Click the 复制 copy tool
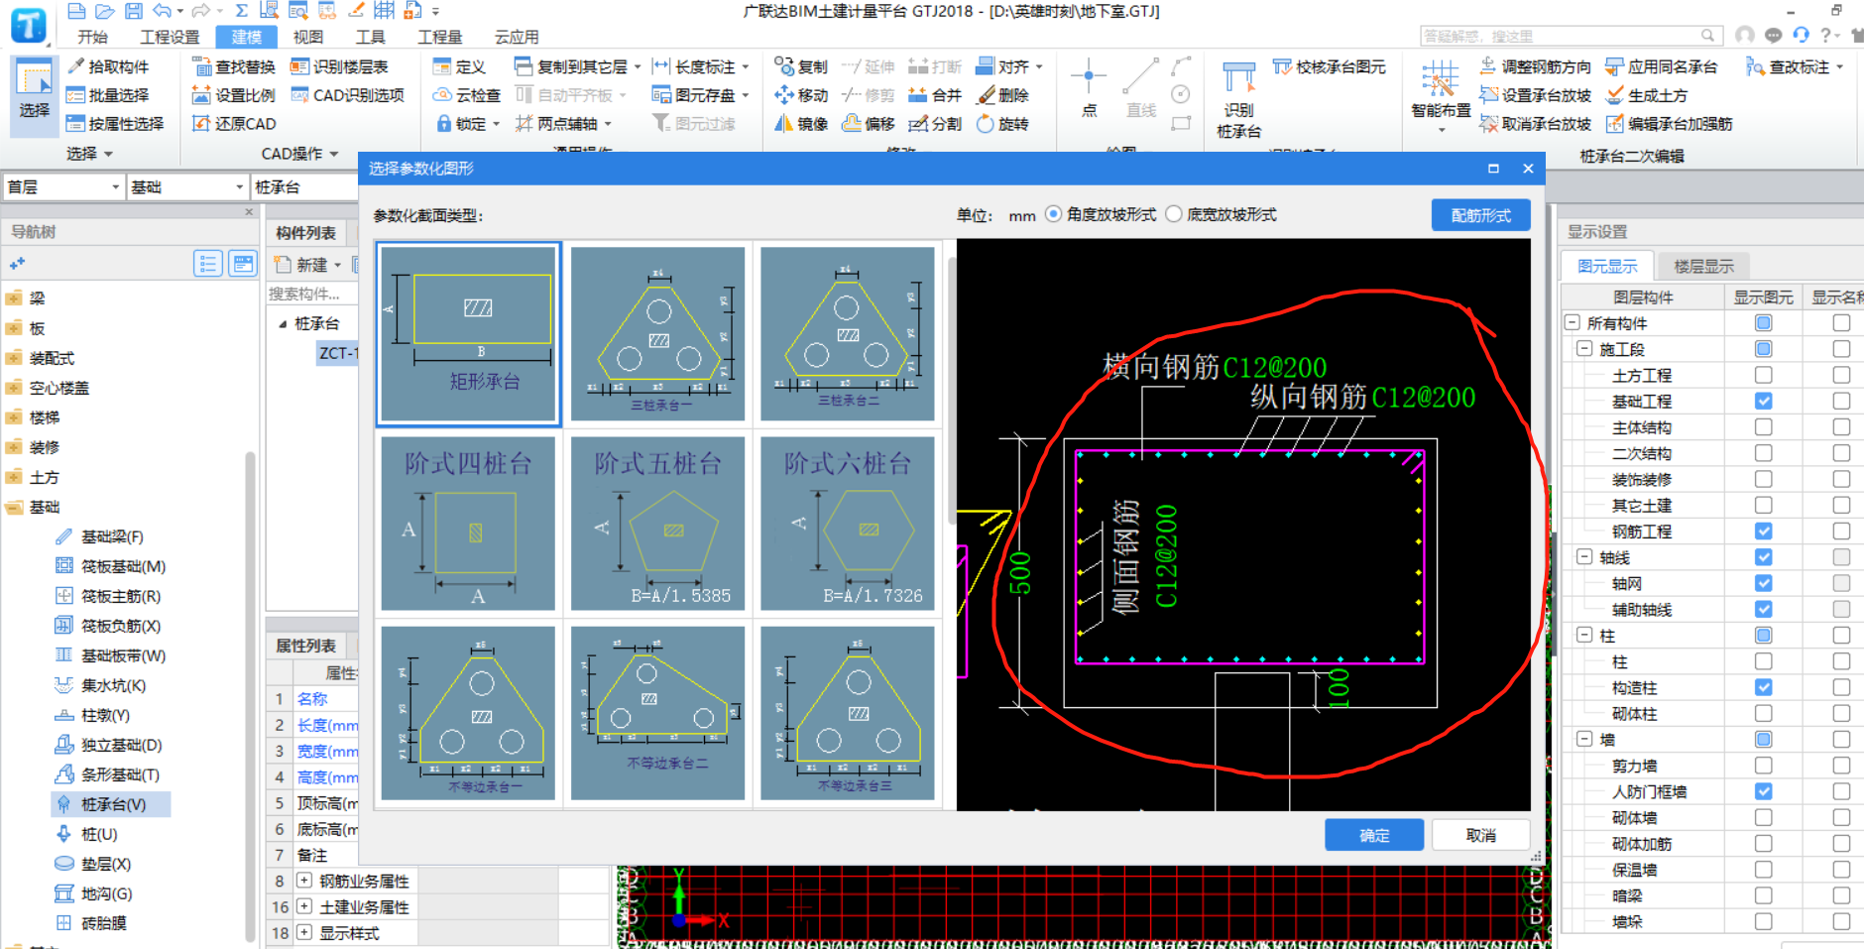Viewport: 1864px width, 949px height. (x=801, y=66)
